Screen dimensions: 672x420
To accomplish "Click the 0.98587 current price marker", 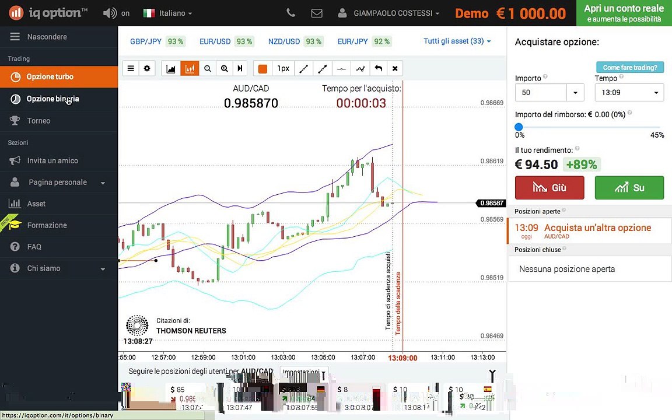I will pos(491,203).
